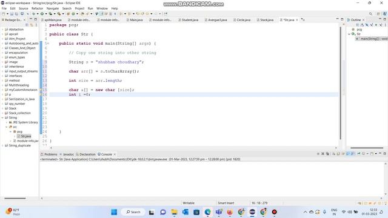Toggle Mark Occurrences in main toolbar
The height and width of the screenshot is (218, 388).
pyautogui.click(x=101, y=14)
